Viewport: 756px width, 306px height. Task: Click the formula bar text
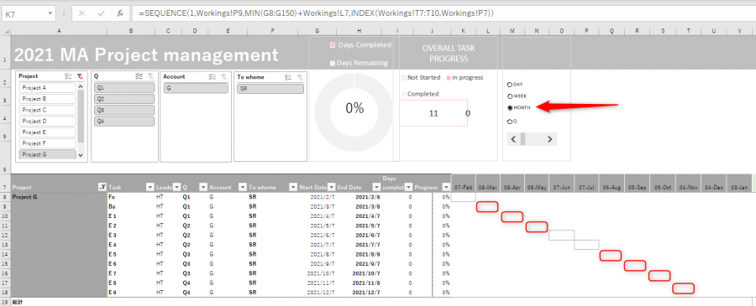click(316, 13)
